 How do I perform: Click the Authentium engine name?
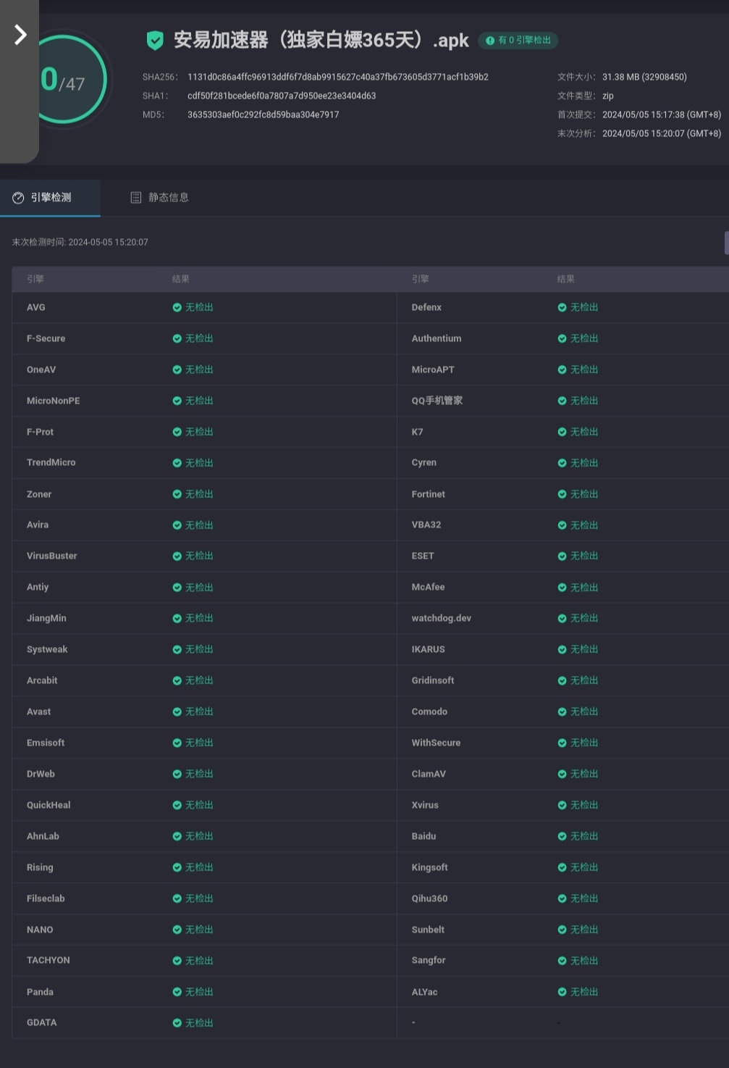(437, 338)
